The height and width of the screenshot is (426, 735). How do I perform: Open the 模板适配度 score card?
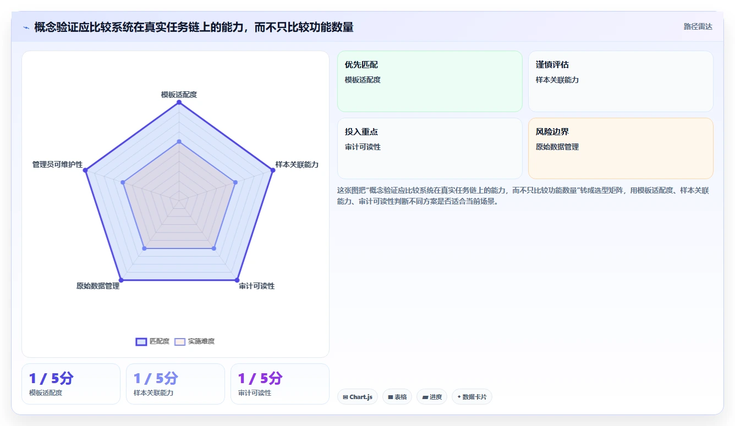(71, 384)
